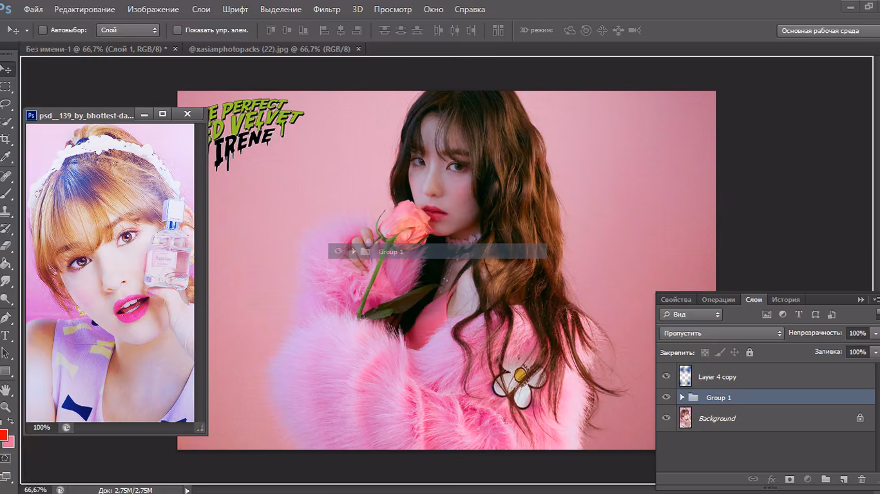Hide the Group 1 layer group
This screenshot has height=494, width=880.
(666, 398)
